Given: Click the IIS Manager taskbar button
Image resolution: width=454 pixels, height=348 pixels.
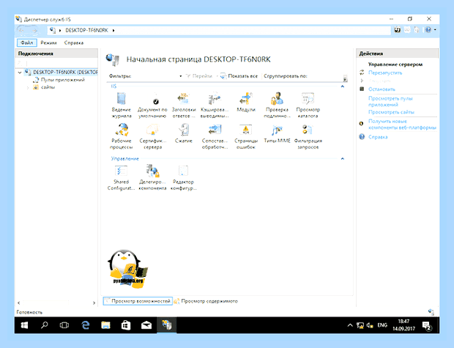Looking at the screenshot, I should point(166,325).
